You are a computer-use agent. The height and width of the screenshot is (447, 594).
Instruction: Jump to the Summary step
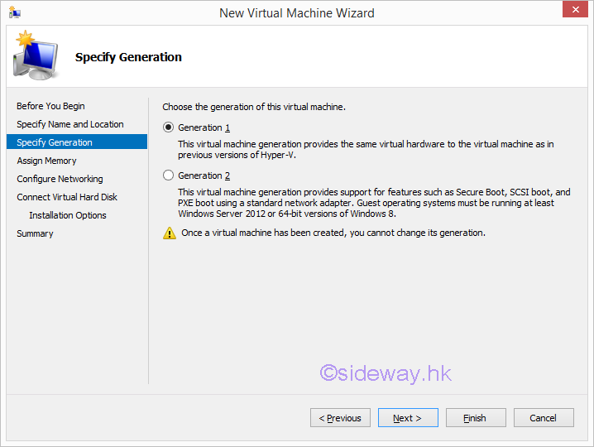(35, 233)
